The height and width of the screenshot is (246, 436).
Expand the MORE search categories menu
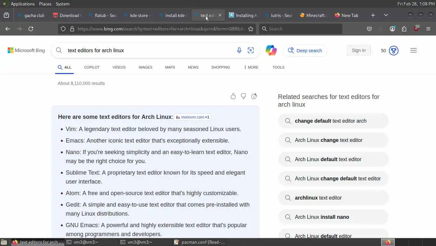point(251,67)
